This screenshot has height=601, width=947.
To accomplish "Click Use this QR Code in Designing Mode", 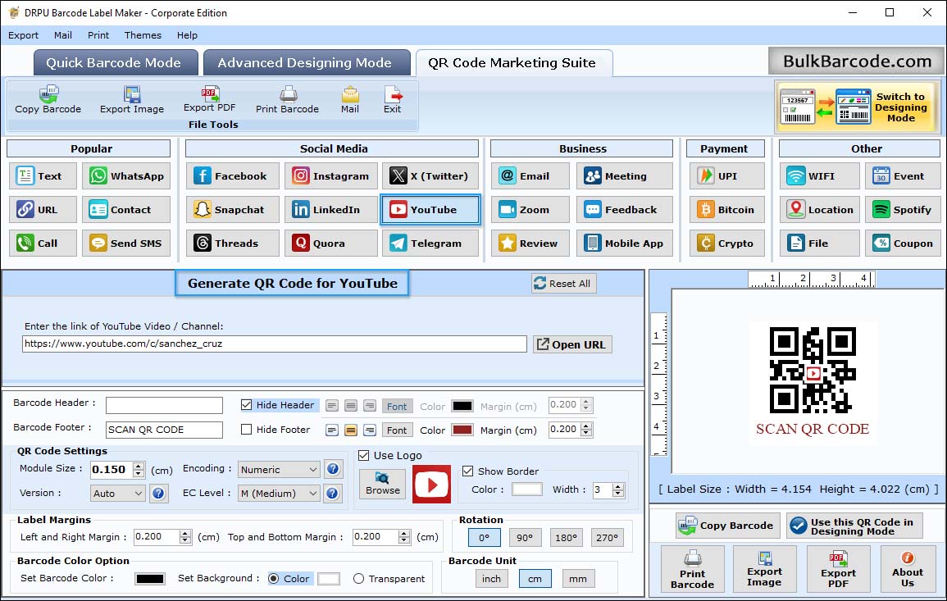I will (854, 526).
